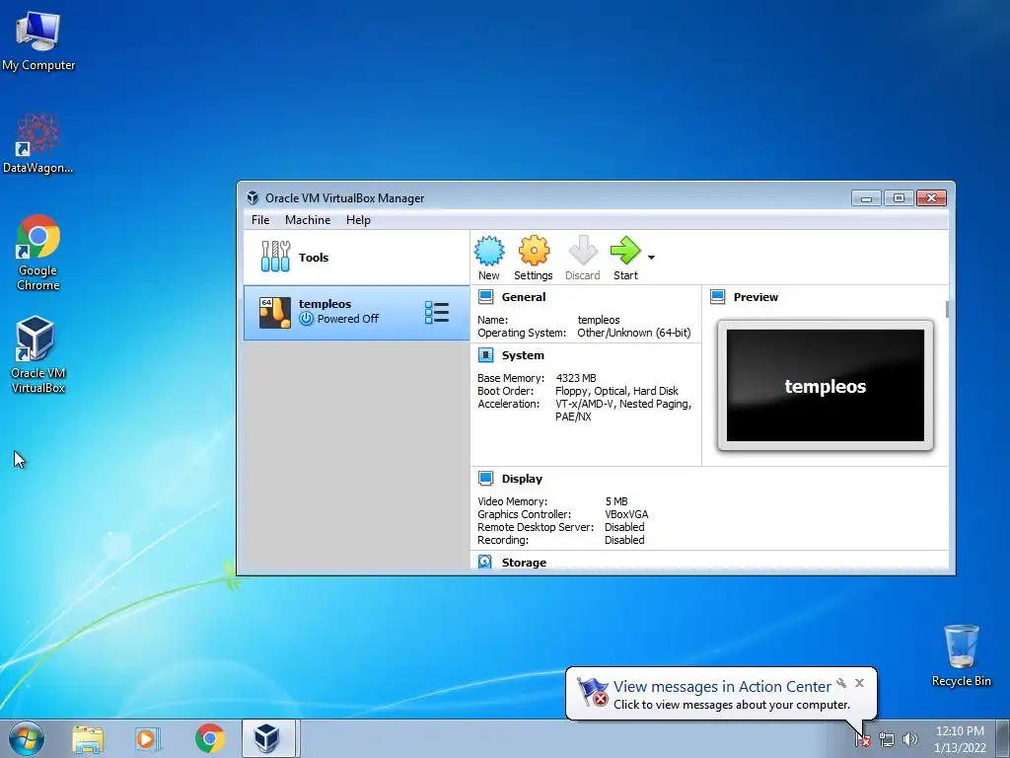Click the New virtual machine icon
Screen dimensions: 1010x758
click(x=489, y=251)
